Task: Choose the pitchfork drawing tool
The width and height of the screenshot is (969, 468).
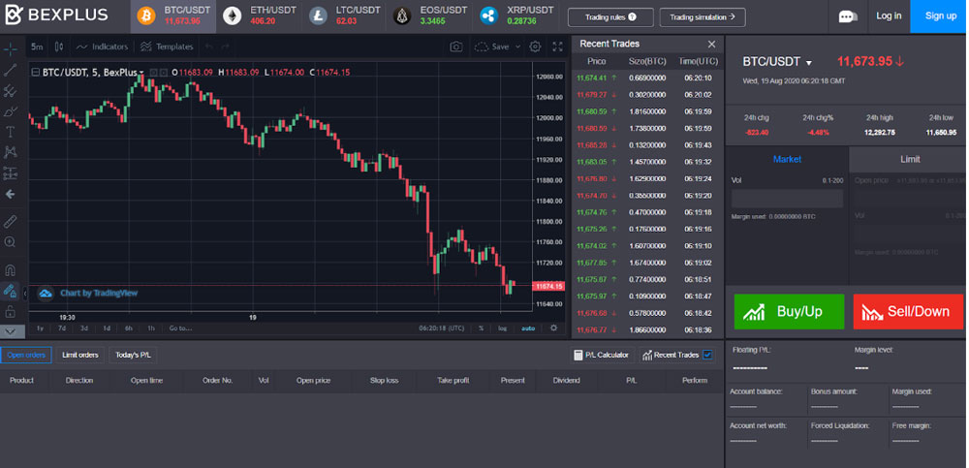Action: (x=10, y=91)
